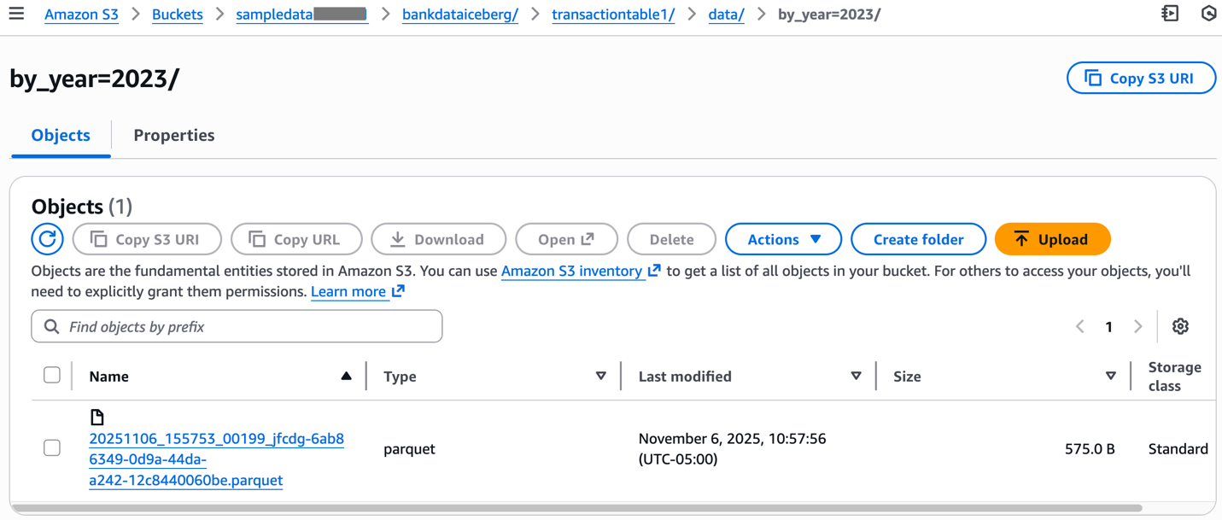Screen dimensions: 1222x520
Task: Click the copy icon inside Copy S3 URI
Action: 1096,77
